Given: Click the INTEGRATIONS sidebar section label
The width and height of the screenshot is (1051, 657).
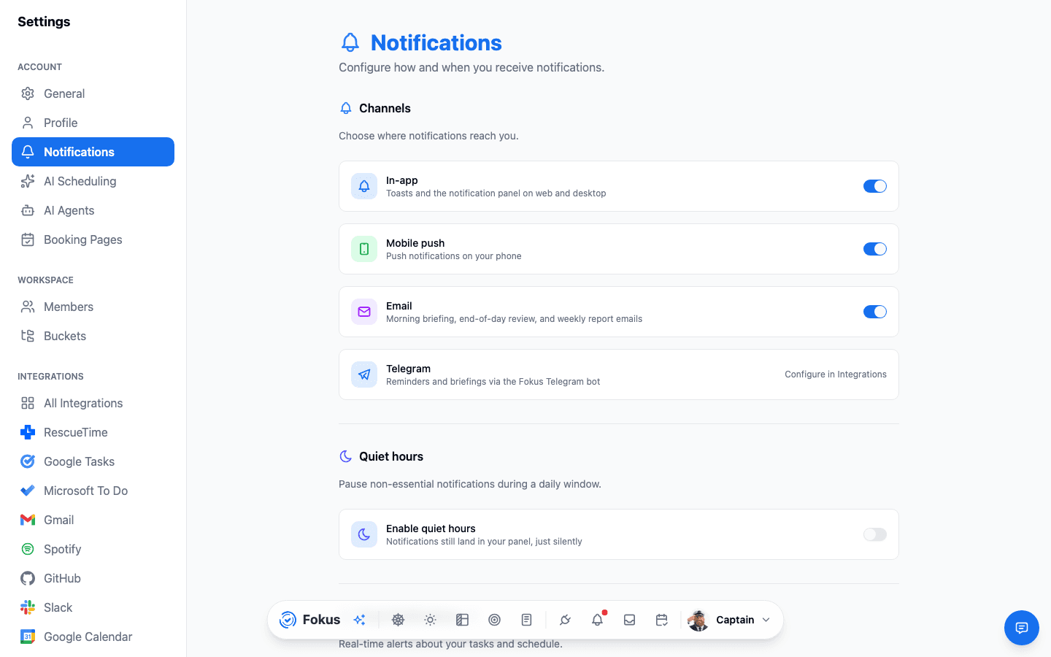Looking at the screenshot, I should (50, 377).
